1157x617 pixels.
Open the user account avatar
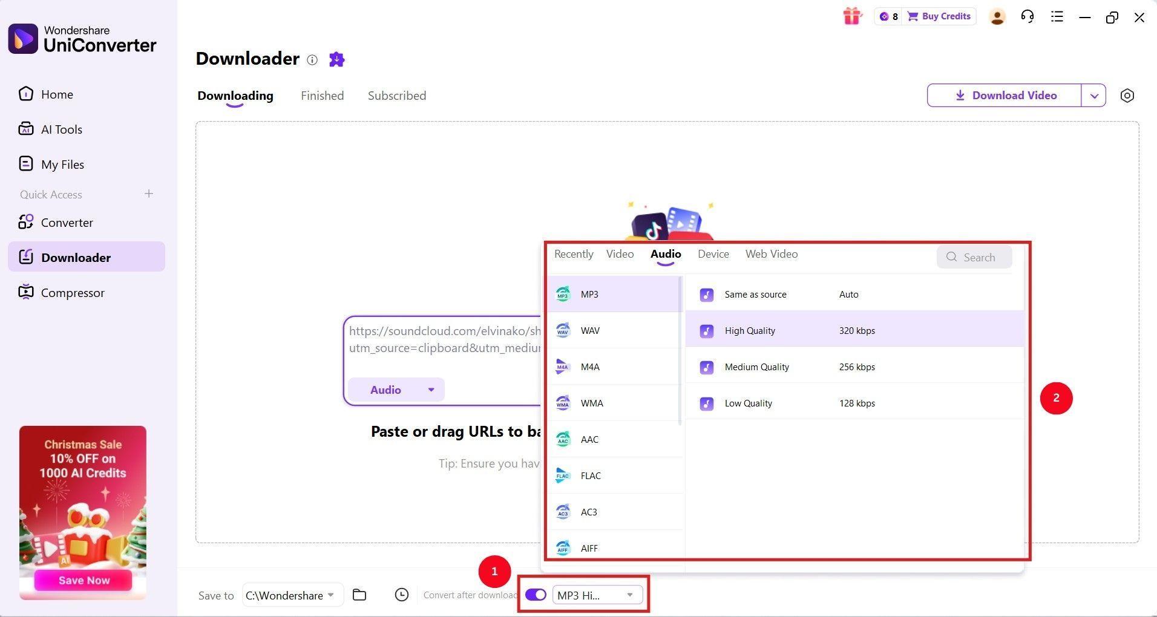tap(997, 17)
